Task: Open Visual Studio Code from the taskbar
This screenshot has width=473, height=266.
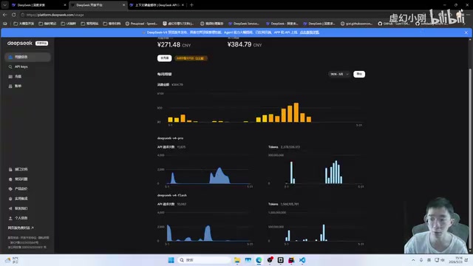Action: [x=302, y=260]
